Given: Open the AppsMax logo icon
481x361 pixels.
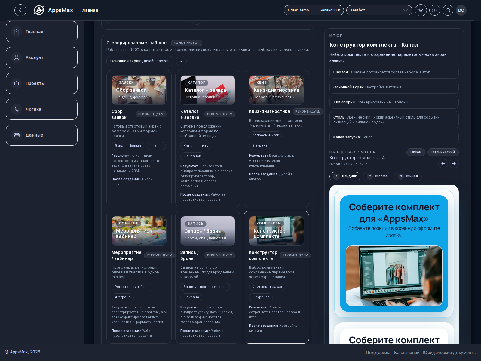Looking at the screenshot, I should coord(39,10).
